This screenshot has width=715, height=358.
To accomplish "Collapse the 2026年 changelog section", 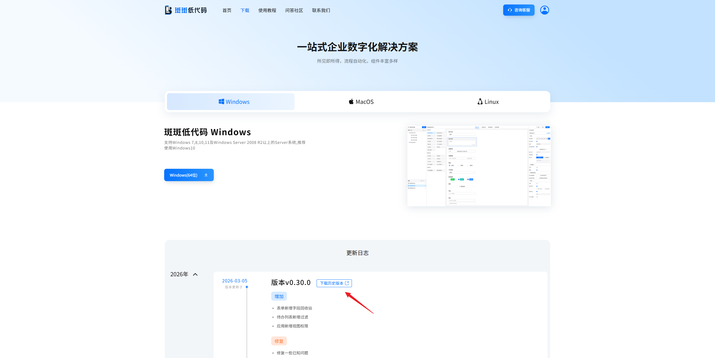I will (x=195, y=274).
